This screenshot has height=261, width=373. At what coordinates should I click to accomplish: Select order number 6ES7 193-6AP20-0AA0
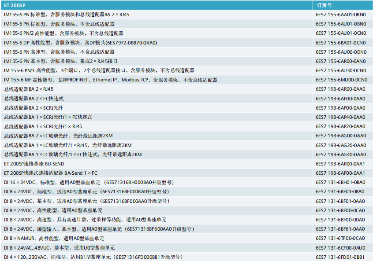340,126
